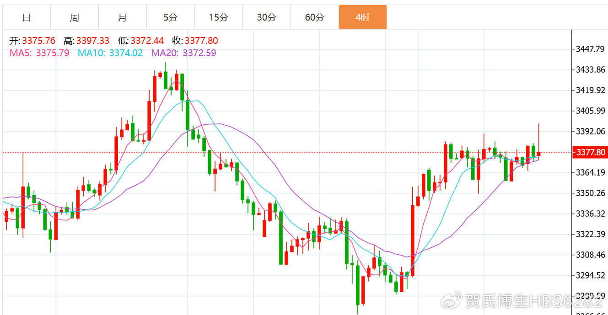Screen dimensions: 608x315
Task: Click the 3447.79 label on price axis
Action: pyautogui.click(x=590, y=49)
